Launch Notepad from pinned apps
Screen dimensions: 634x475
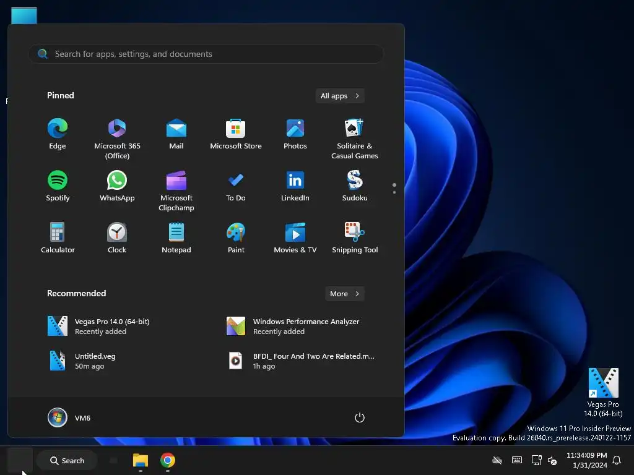(176, 238)
